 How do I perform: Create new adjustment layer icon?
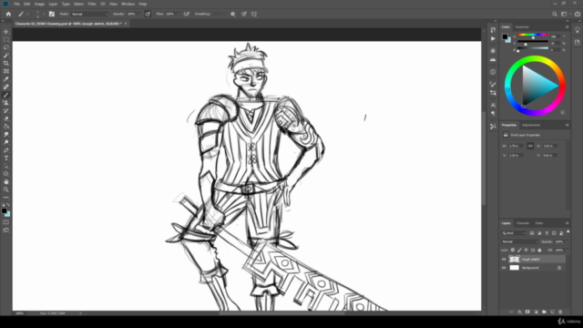click(x=536, y=312)
